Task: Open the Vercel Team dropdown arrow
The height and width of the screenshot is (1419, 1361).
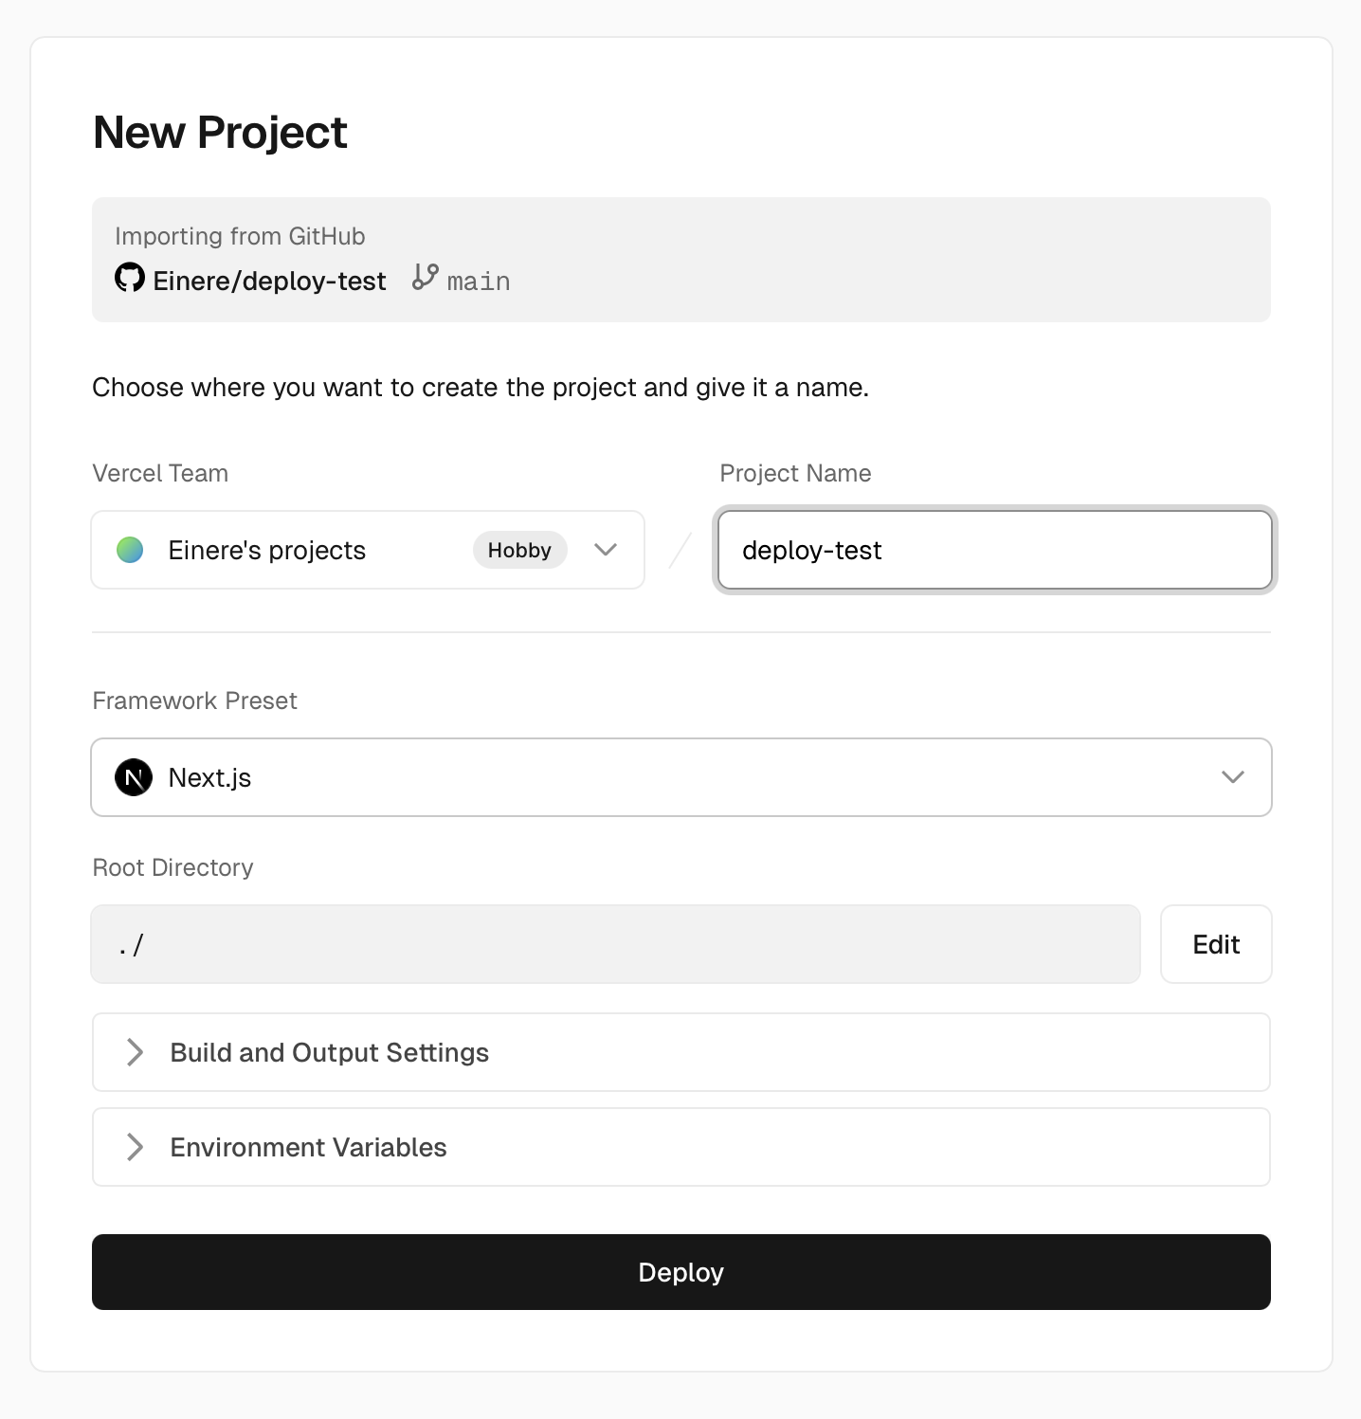Action: click(x=606, y=550)
